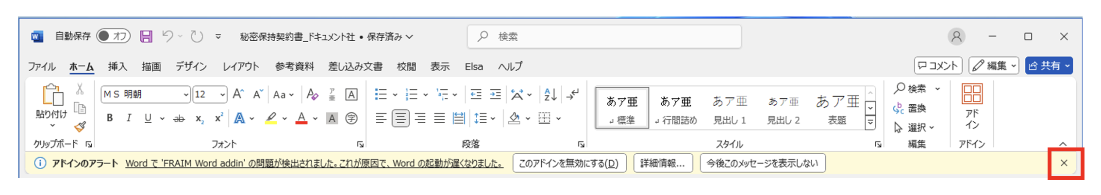Click the red font color swatch
This screenshot has width=1101, height=195.
point(301,118)
